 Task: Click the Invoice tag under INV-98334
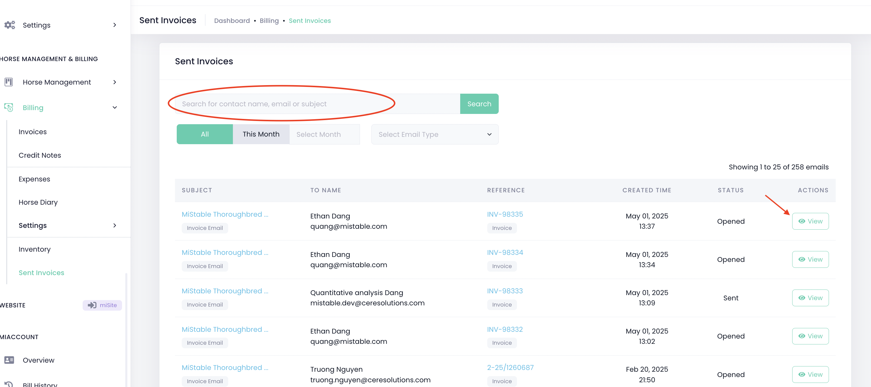(x=502, y=266)
